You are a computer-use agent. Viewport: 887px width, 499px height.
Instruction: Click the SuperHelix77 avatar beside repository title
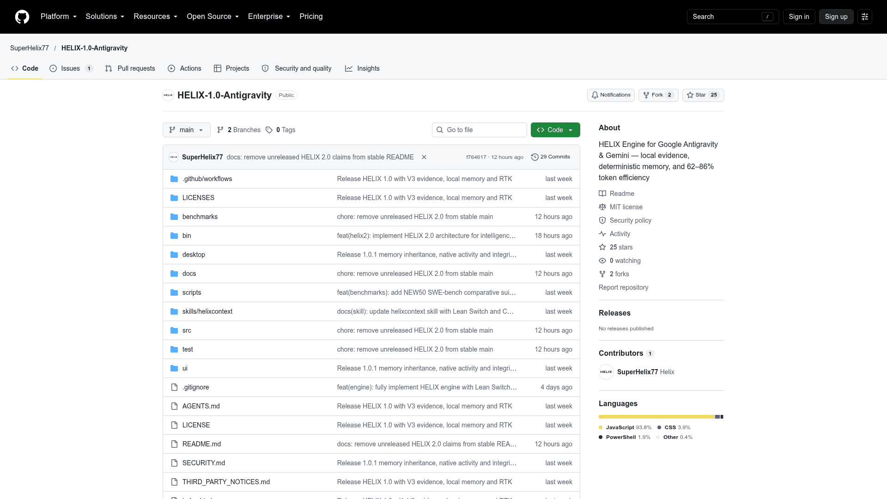(x=168, y=95)
